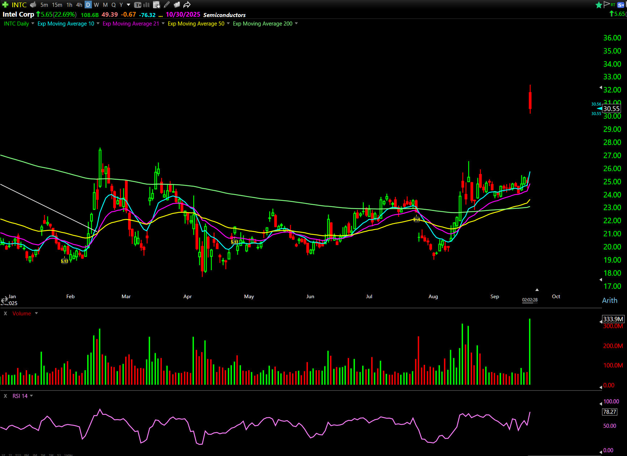Click the 10/30/2025 earnings date
627x456 pixels.
click(x=183, y=14)
